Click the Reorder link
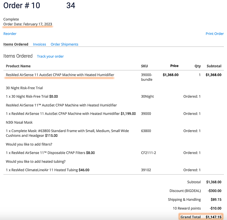The width and height of the screenshot is (227, 220). pyautogui.click(x=10, y=34)
